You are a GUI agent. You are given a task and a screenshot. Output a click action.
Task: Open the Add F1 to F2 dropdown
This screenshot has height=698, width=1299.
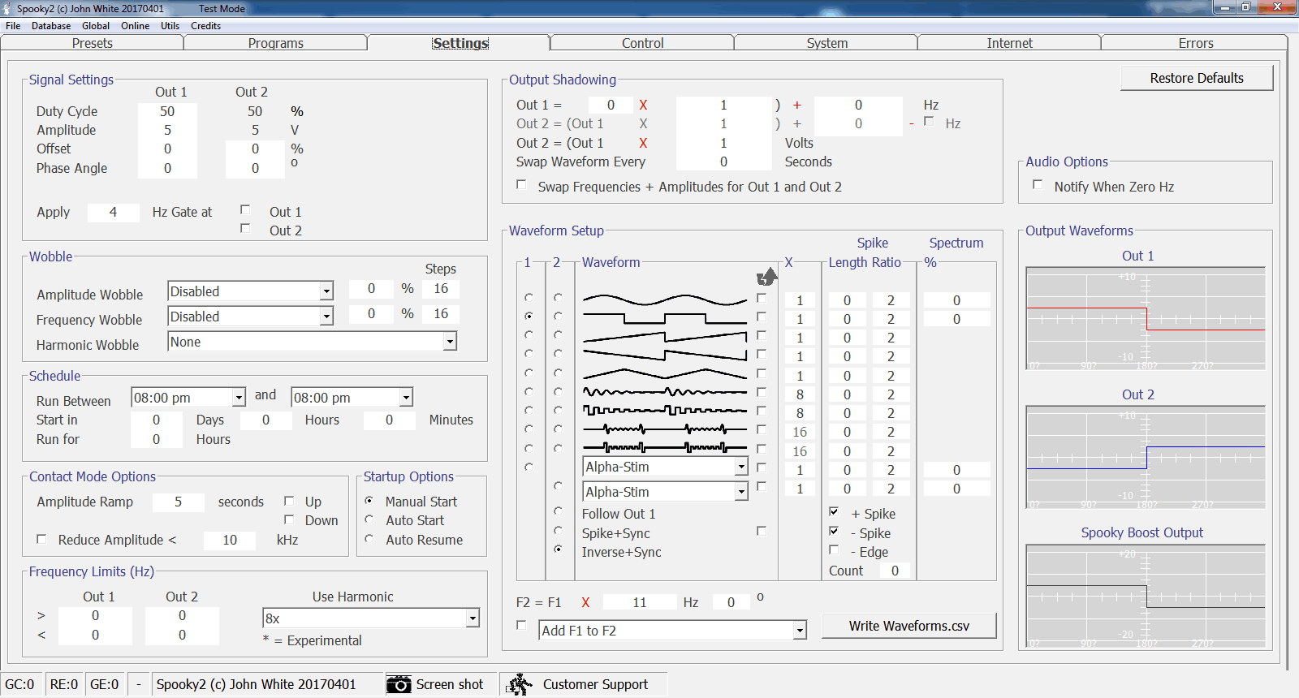click(x=799, y=631)
